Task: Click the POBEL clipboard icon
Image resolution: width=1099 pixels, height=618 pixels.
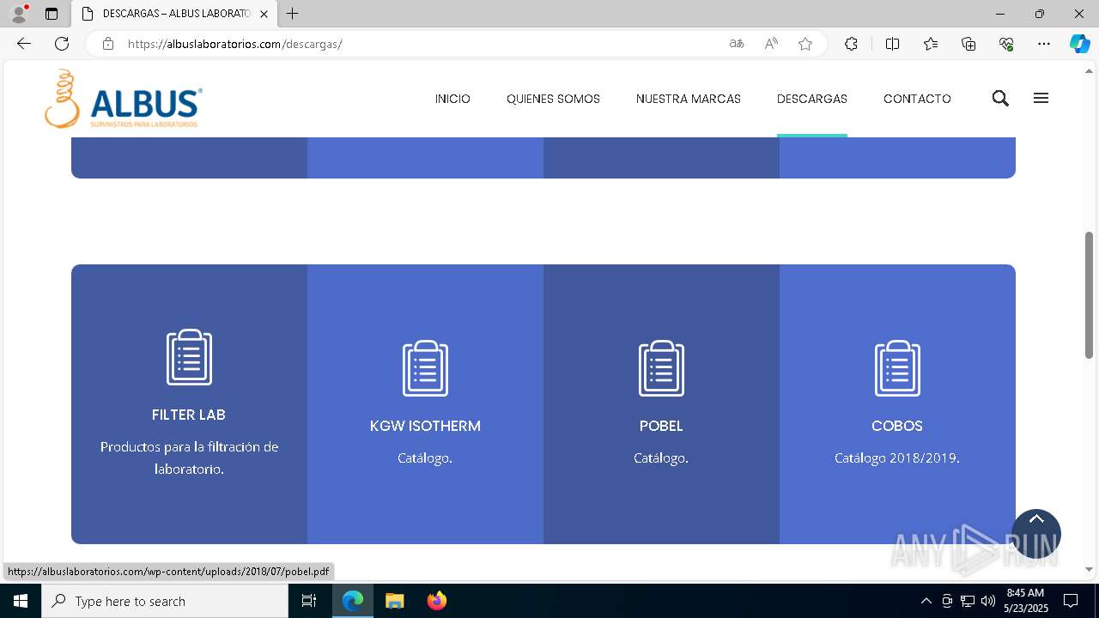Action: coord(661,368)
